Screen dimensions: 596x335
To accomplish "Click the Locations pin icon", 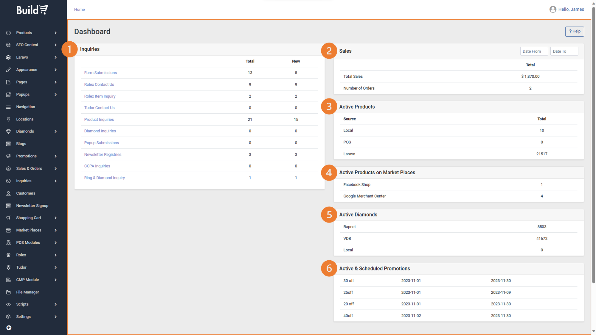I will point(8,119).
